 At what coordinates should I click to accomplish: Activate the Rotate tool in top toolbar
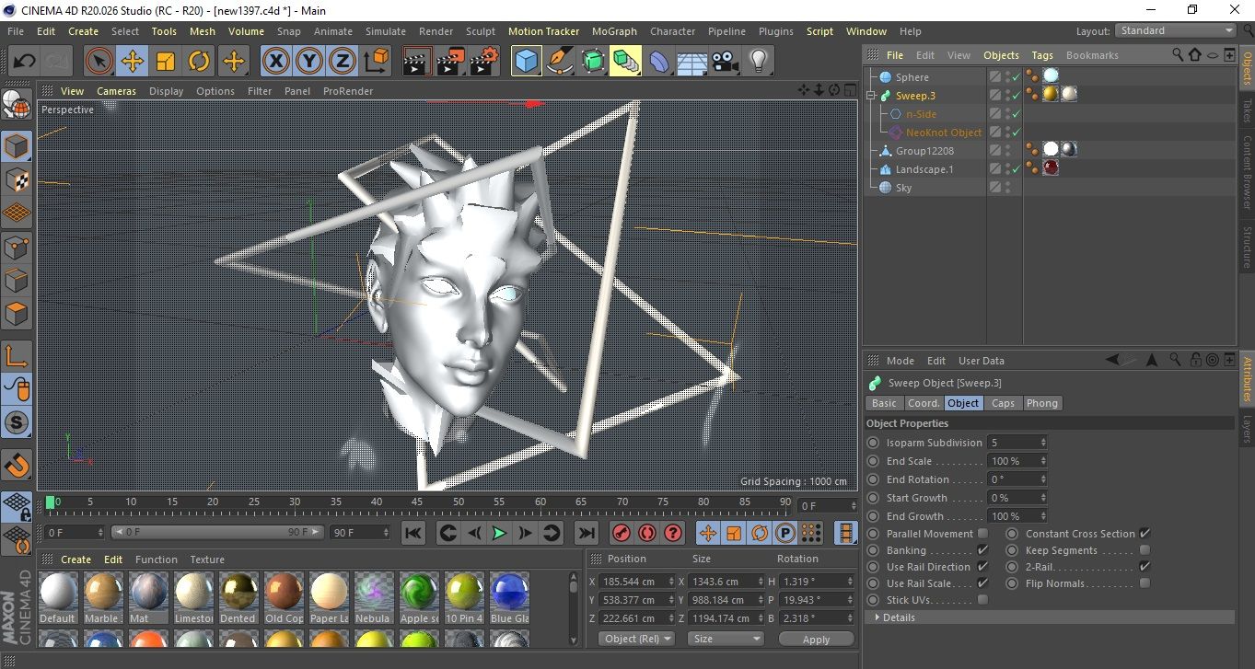click(199, 62)
